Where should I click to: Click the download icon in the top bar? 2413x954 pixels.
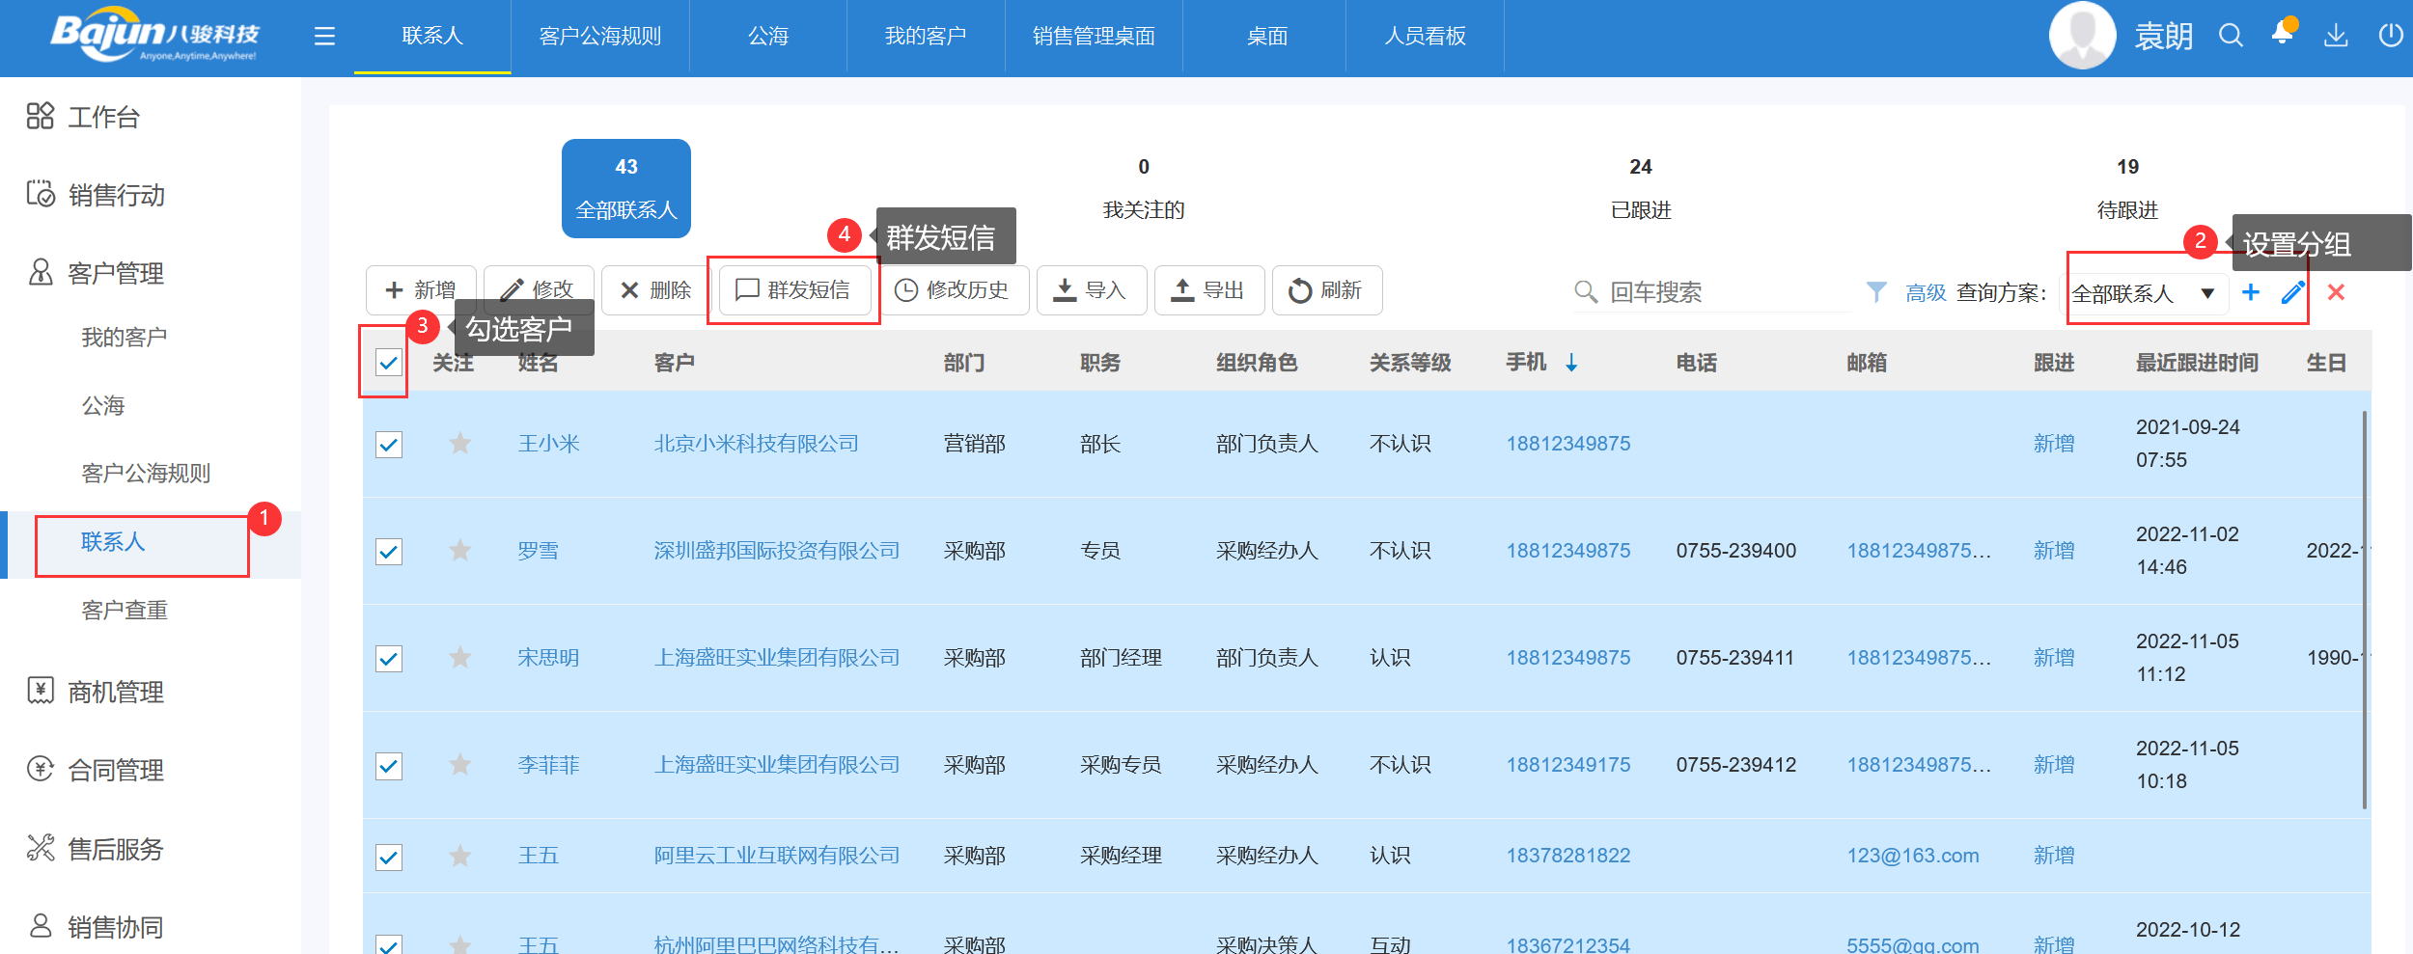click(2337, 37)
